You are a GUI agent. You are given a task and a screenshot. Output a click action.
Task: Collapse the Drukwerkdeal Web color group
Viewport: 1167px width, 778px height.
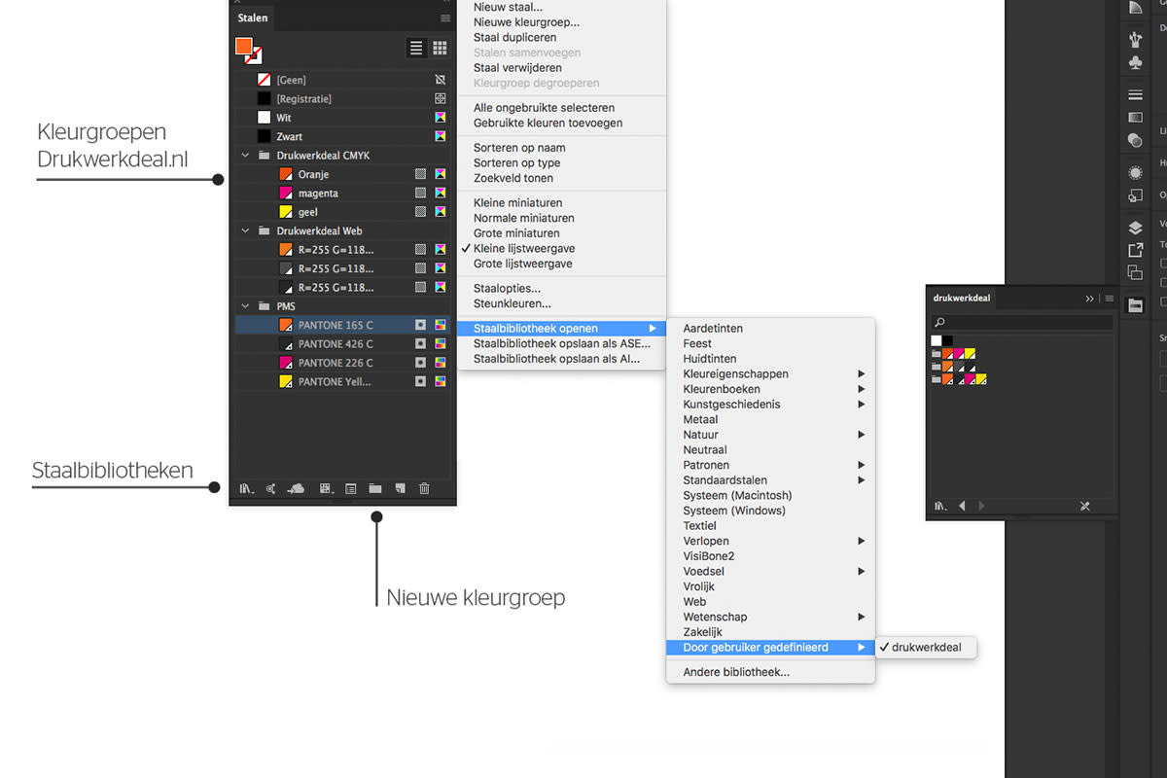point(245,231)
